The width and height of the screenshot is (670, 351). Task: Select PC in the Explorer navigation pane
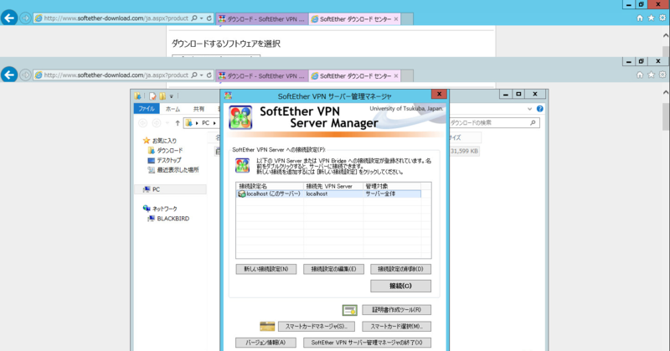170,189
